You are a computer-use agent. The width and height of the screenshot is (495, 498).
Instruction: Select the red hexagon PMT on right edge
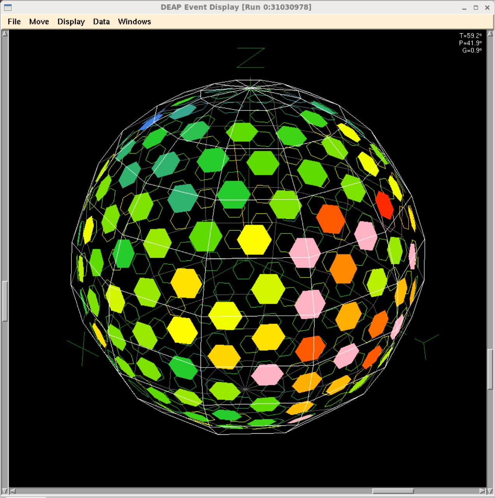pyautogui.click(x=384, y=205)
